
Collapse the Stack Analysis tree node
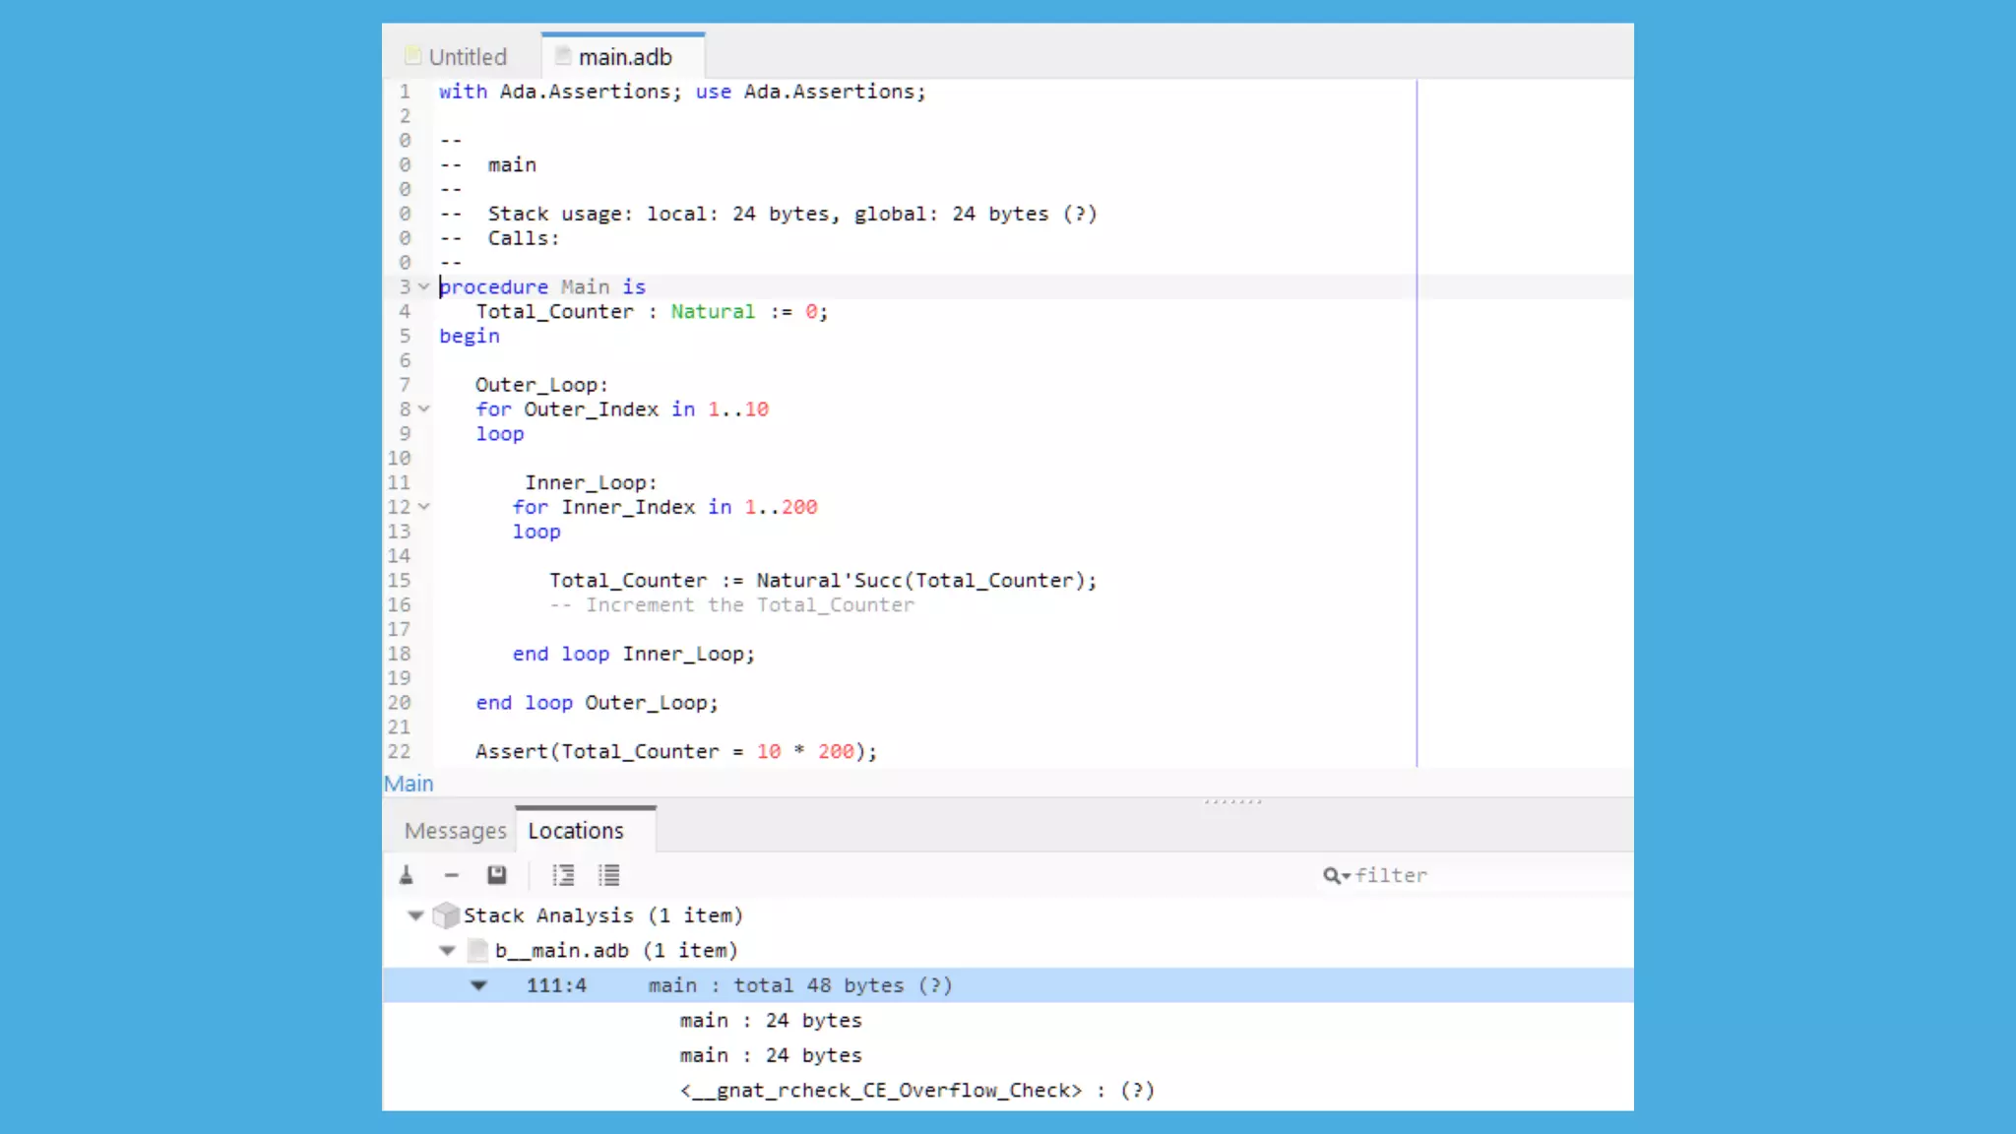click(415, 915)
